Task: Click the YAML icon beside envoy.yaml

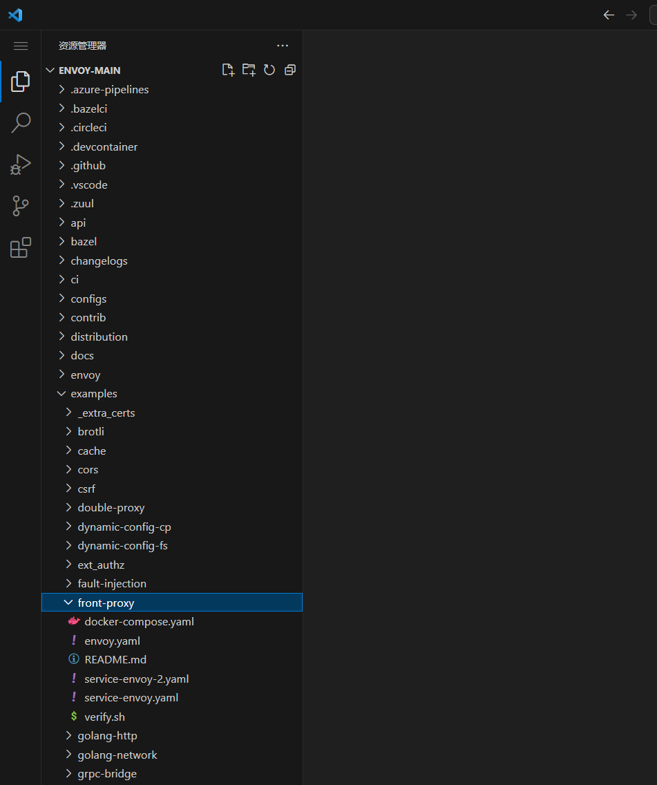Action: [74, 641]
